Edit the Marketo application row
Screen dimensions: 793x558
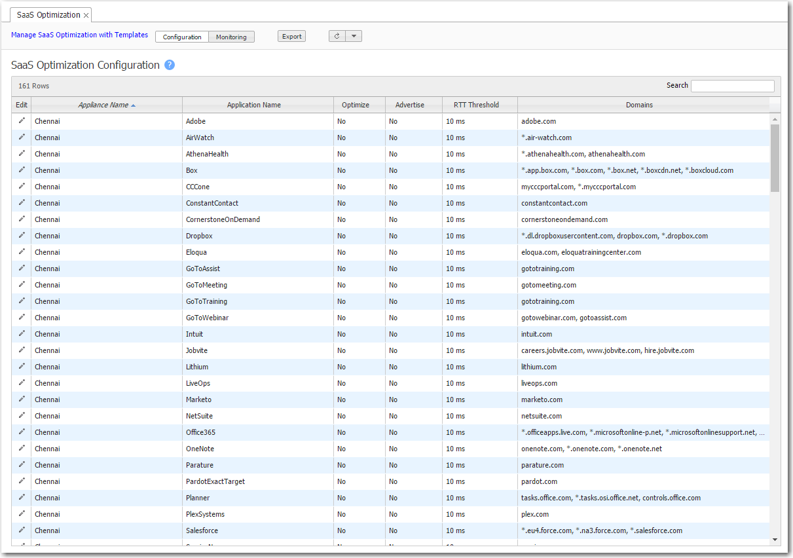tap(22, 400)
